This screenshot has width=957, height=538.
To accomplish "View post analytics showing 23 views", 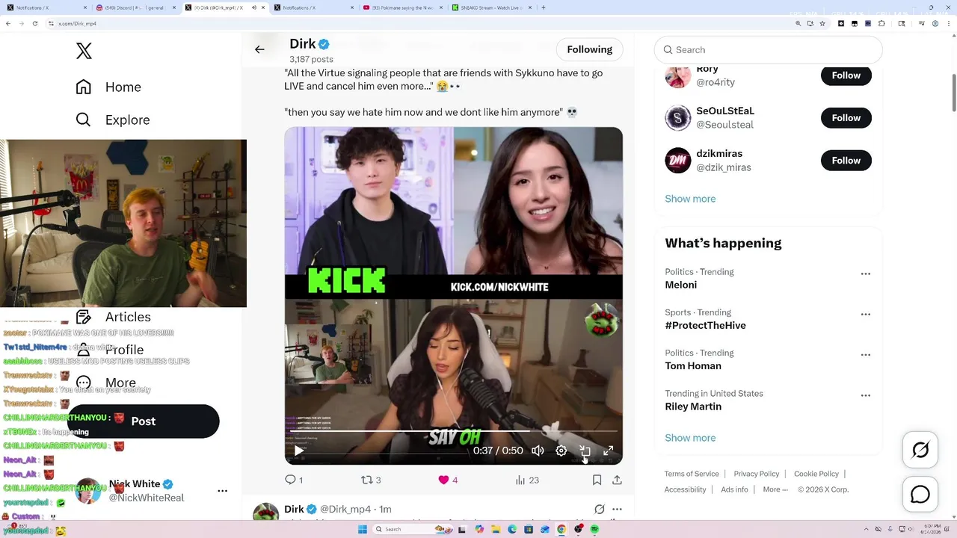I will 527,480.
